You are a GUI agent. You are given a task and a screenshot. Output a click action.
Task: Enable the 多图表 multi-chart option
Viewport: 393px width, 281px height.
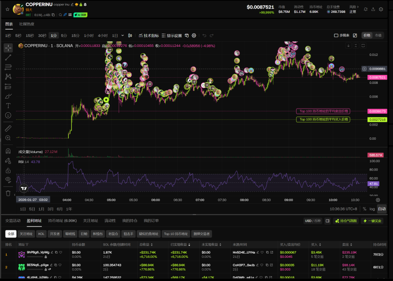coord(342,36)
